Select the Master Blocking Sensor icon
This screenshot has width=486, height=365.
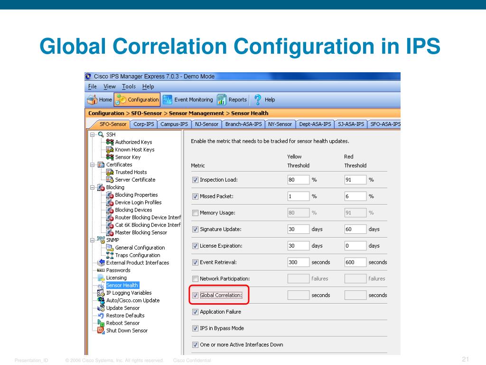point(110,232)
